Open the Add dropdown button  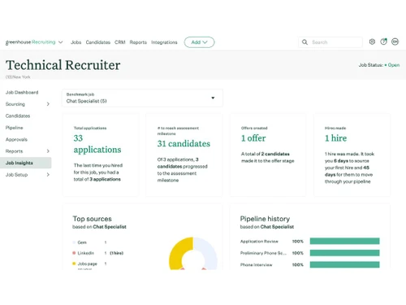(x=199, y=42)
